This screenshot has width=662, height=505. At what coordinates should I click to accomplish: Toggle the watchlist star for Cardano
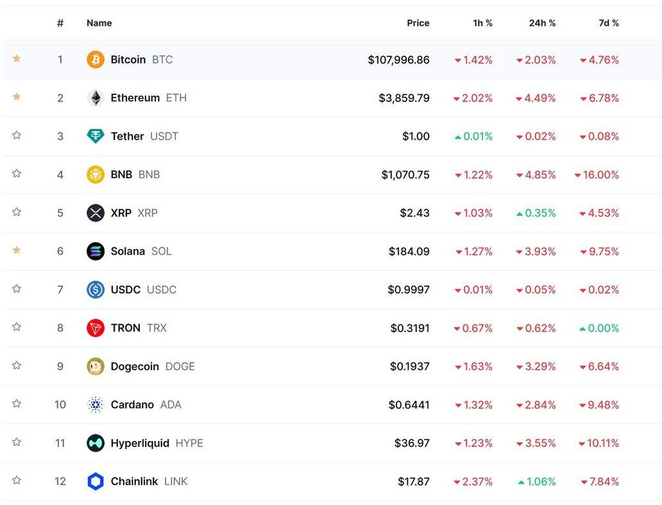(17, 404)
